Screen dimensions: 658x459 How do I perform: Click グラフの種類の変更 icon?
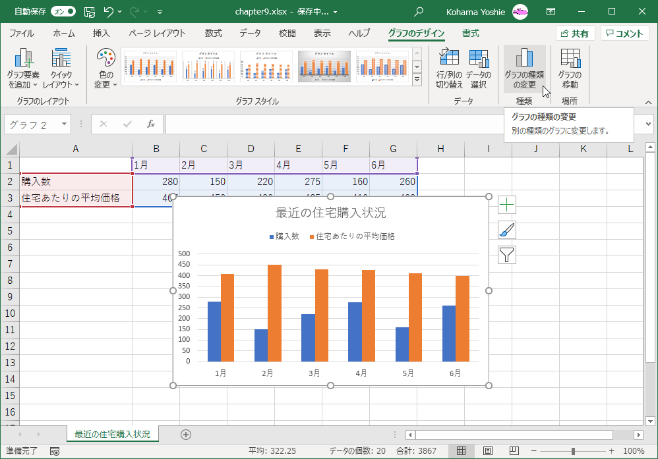tap(525, 68)
